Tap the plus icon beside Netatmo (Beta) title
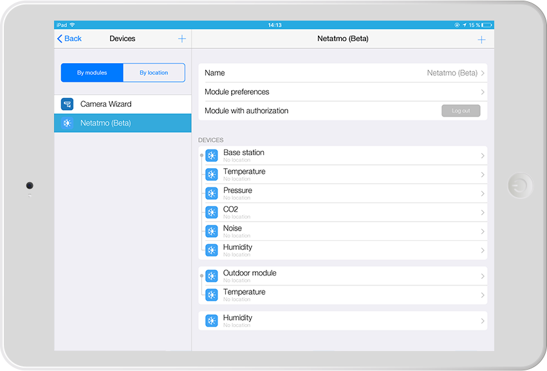Image resolution: width=547 pixels, height=371 pixels. 481,39
